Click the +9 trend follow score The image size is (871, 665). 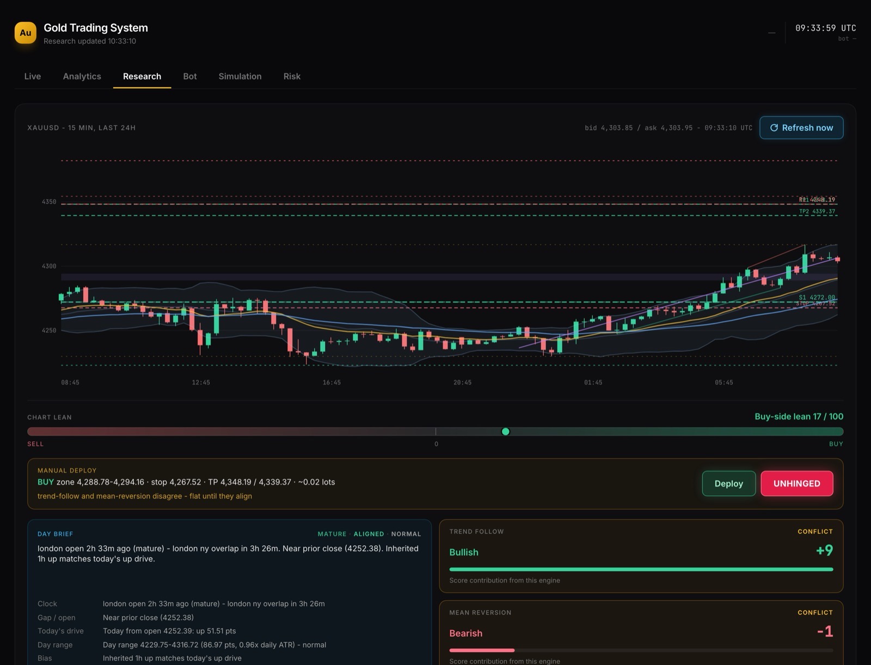point(824,550)
